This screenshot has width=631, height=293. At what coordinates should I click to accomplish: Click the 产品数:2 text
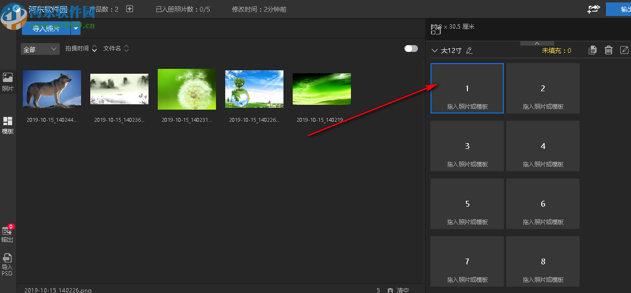tap(104, 9)
